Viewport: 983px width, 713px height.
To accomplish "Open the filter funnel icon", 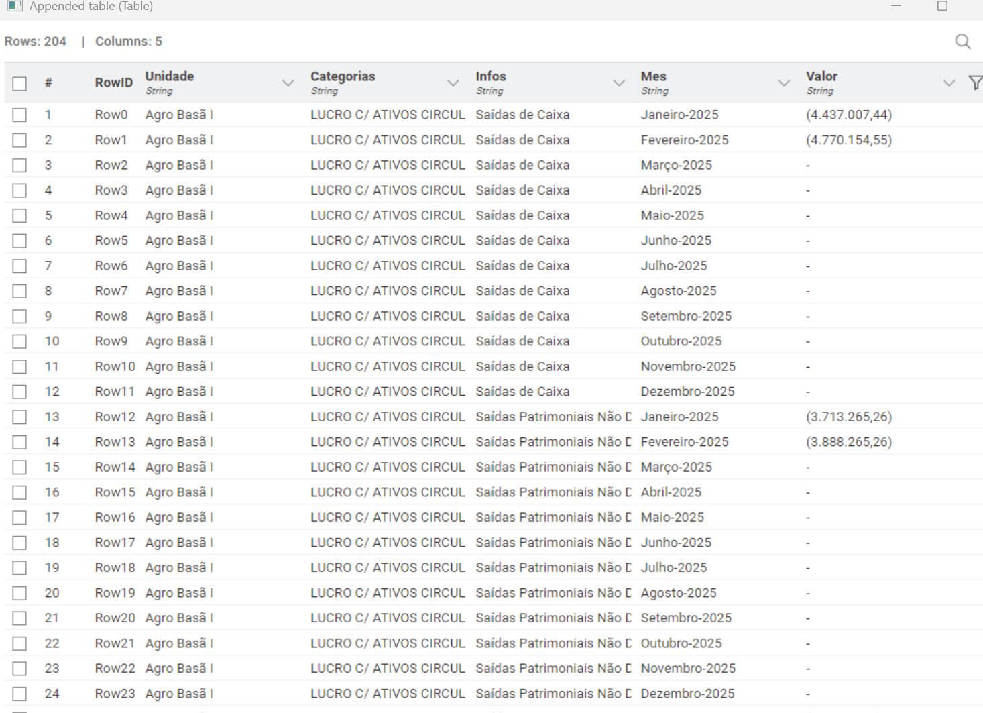I will (x=975, y=83).
